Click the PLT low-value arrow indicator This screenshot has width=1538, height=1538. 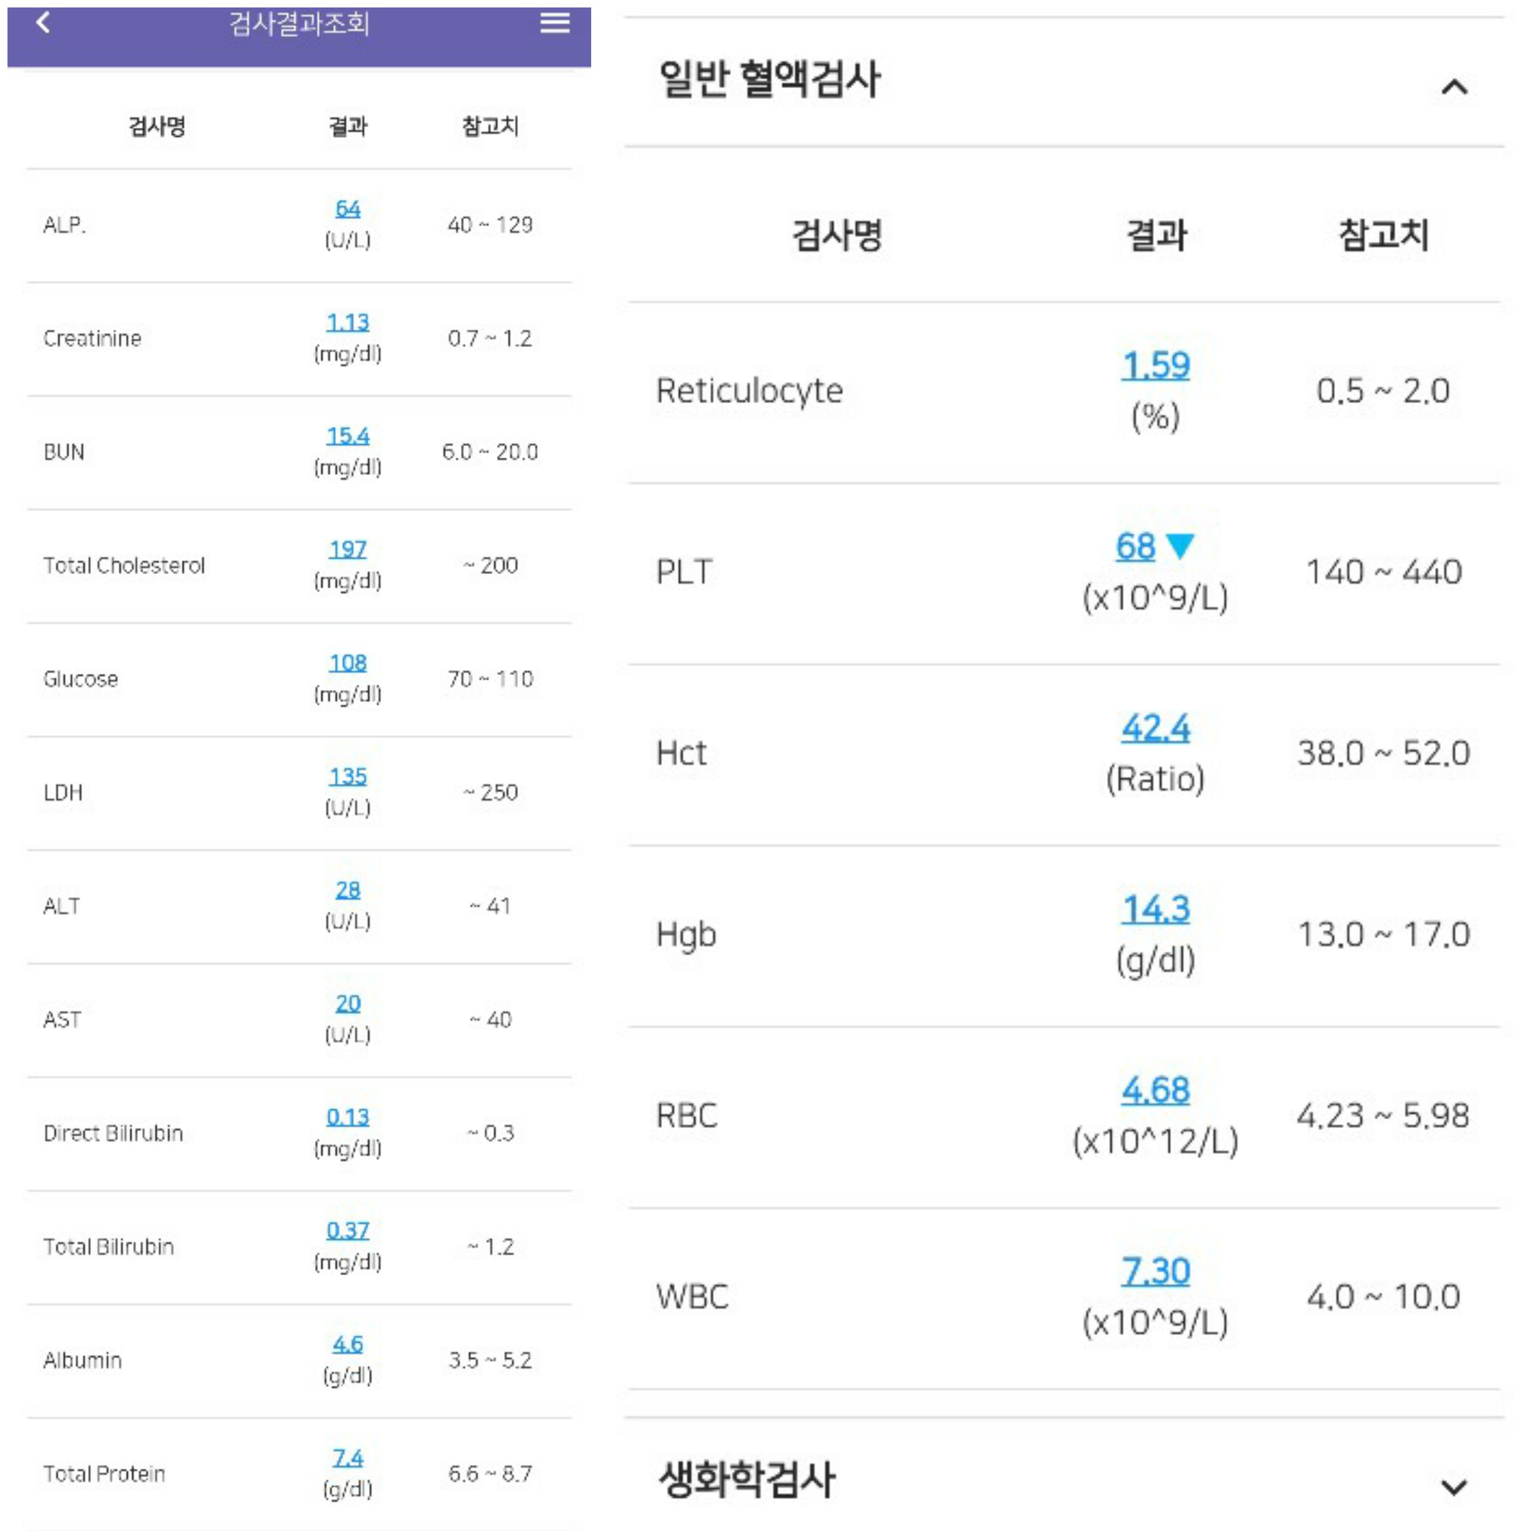pyautogui.click(x=1180, y=546)
